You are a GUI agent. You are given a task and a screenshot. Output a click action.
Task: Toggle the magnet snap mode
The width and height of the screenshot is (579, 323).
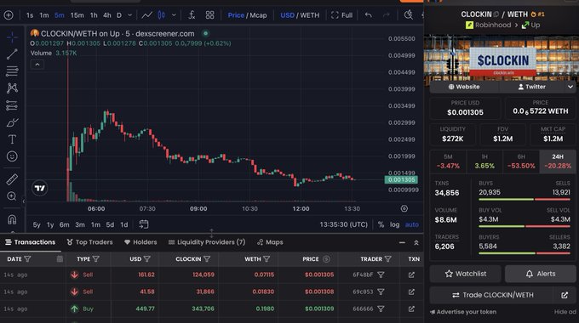point(12,219)
